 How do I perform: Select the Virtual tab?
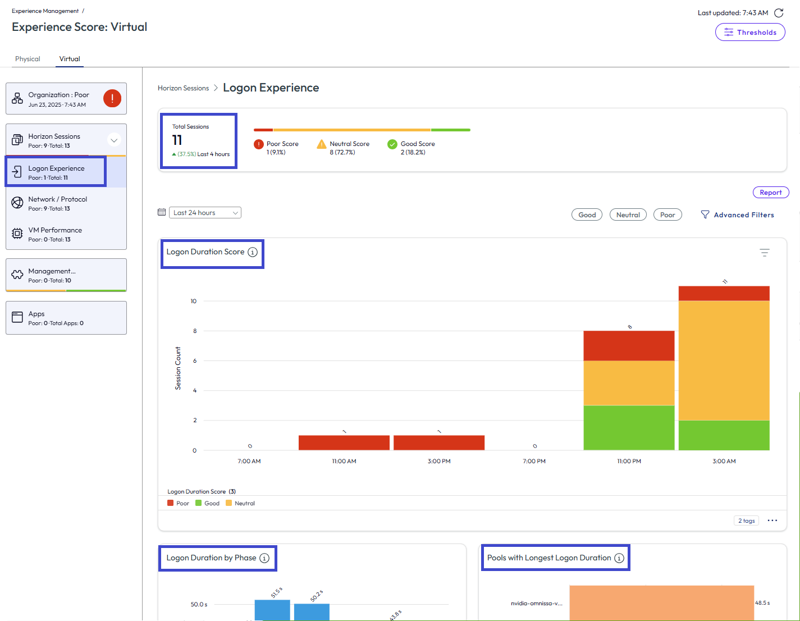tap(70, 59)
